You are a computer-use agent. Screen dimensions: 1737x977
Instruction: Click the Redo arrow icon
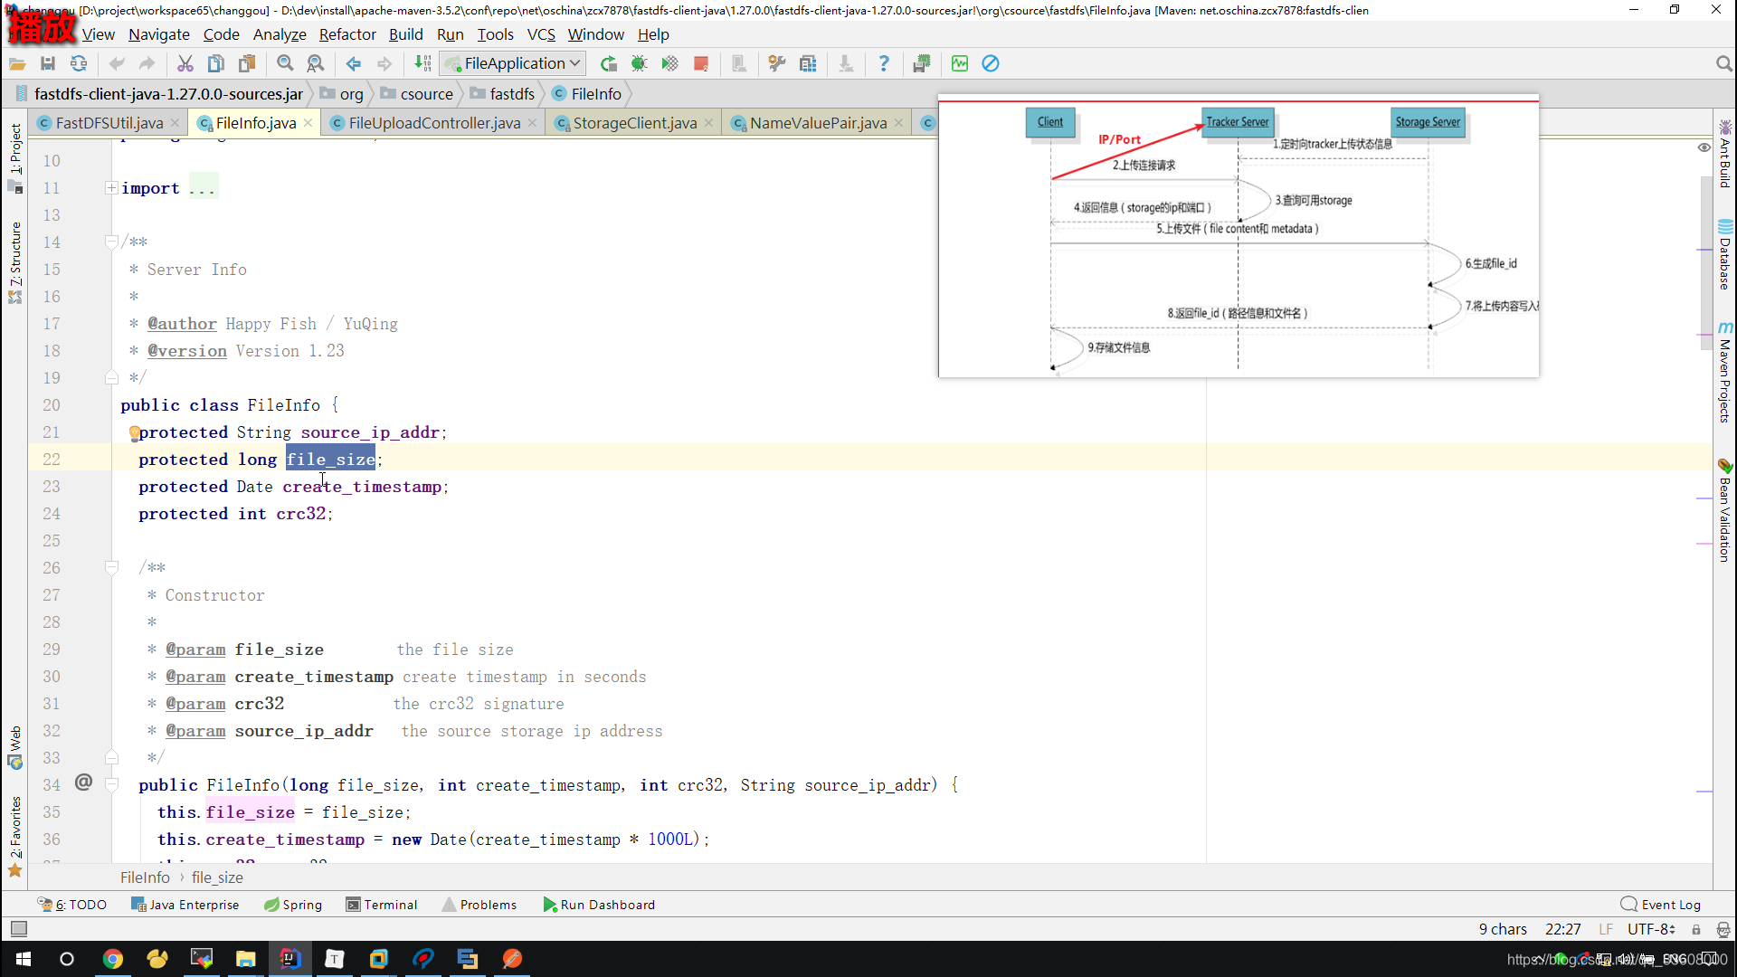click(147, 63)
